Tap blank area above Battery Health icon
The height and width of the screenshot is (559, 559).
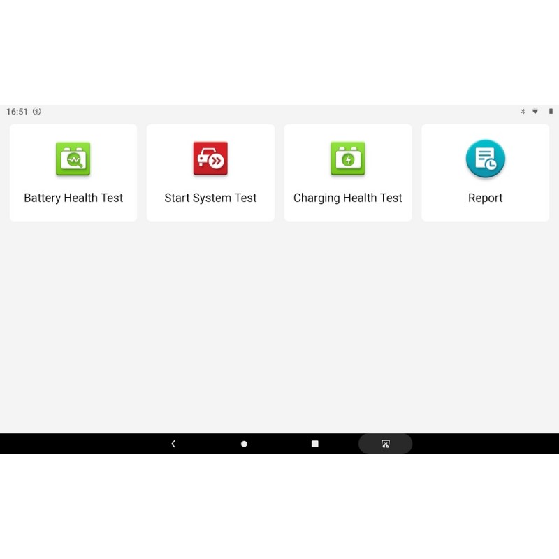coord(73,133)
